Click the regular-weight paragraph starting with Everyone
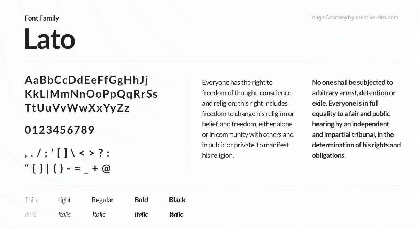The image size is (418, 229). pos(248,119)
